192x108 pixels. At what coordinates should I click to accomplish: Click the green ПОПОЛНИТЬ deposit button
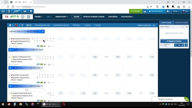click(136, 11)
